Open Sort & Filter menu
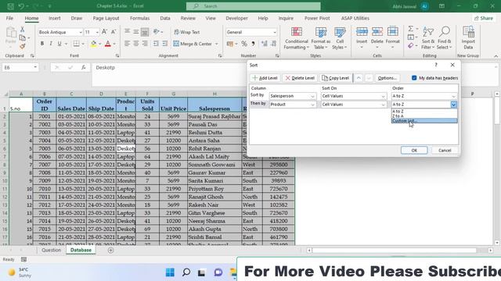This screenshot has height=281, width=501. coord(428,38)
